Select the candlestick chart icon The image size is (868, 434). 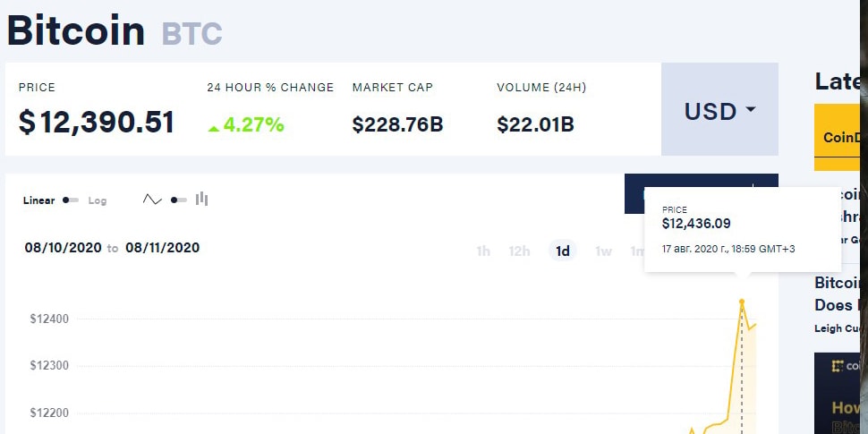pyautogui.click(x=201, y=199)
